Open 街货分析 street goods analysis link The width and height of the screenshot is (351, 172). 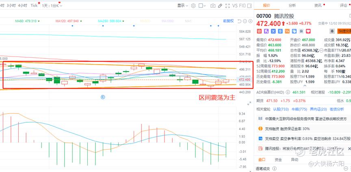point(337,109)
